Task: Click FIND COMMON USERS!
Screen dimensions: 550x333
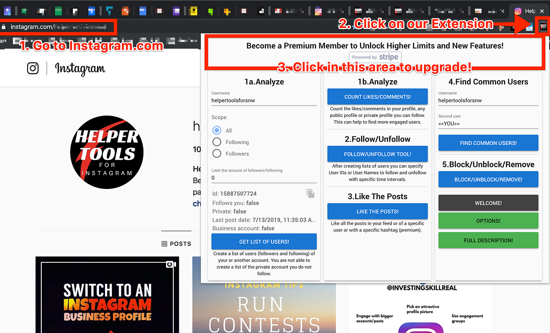Action: [488, 143]
